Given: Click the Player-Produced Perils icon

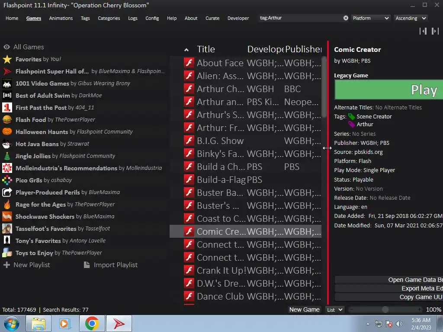Looking at the screenshot, I should (x=7, y=192).
